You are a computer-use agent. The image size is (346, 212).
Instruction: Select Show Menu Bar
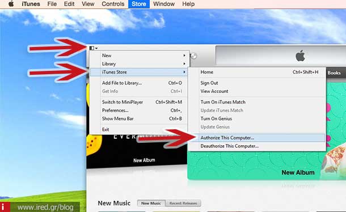pos(139,118)
